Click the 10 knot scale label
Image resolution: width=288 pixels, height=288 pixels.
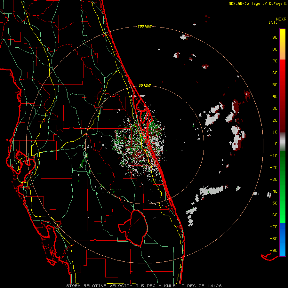click(275, 132)
